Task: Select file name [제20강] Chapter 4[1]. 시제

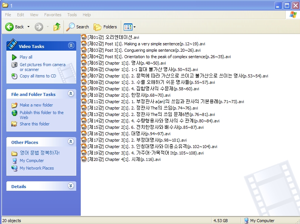Action: [124, 159]
